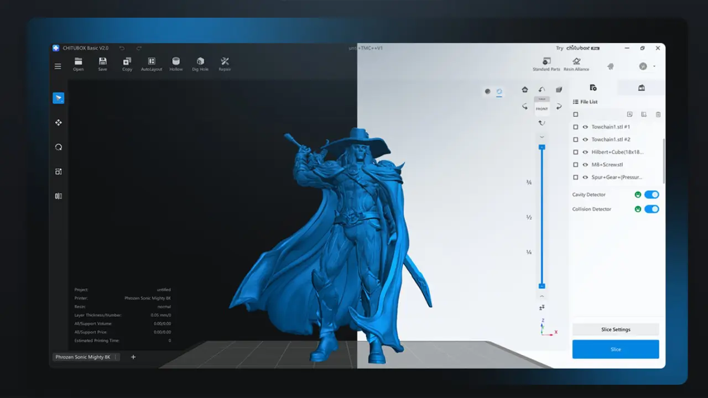This screenshot has width=708, height=398.
Task: Open Standard Parts library
Action: [x=546, y=64]
